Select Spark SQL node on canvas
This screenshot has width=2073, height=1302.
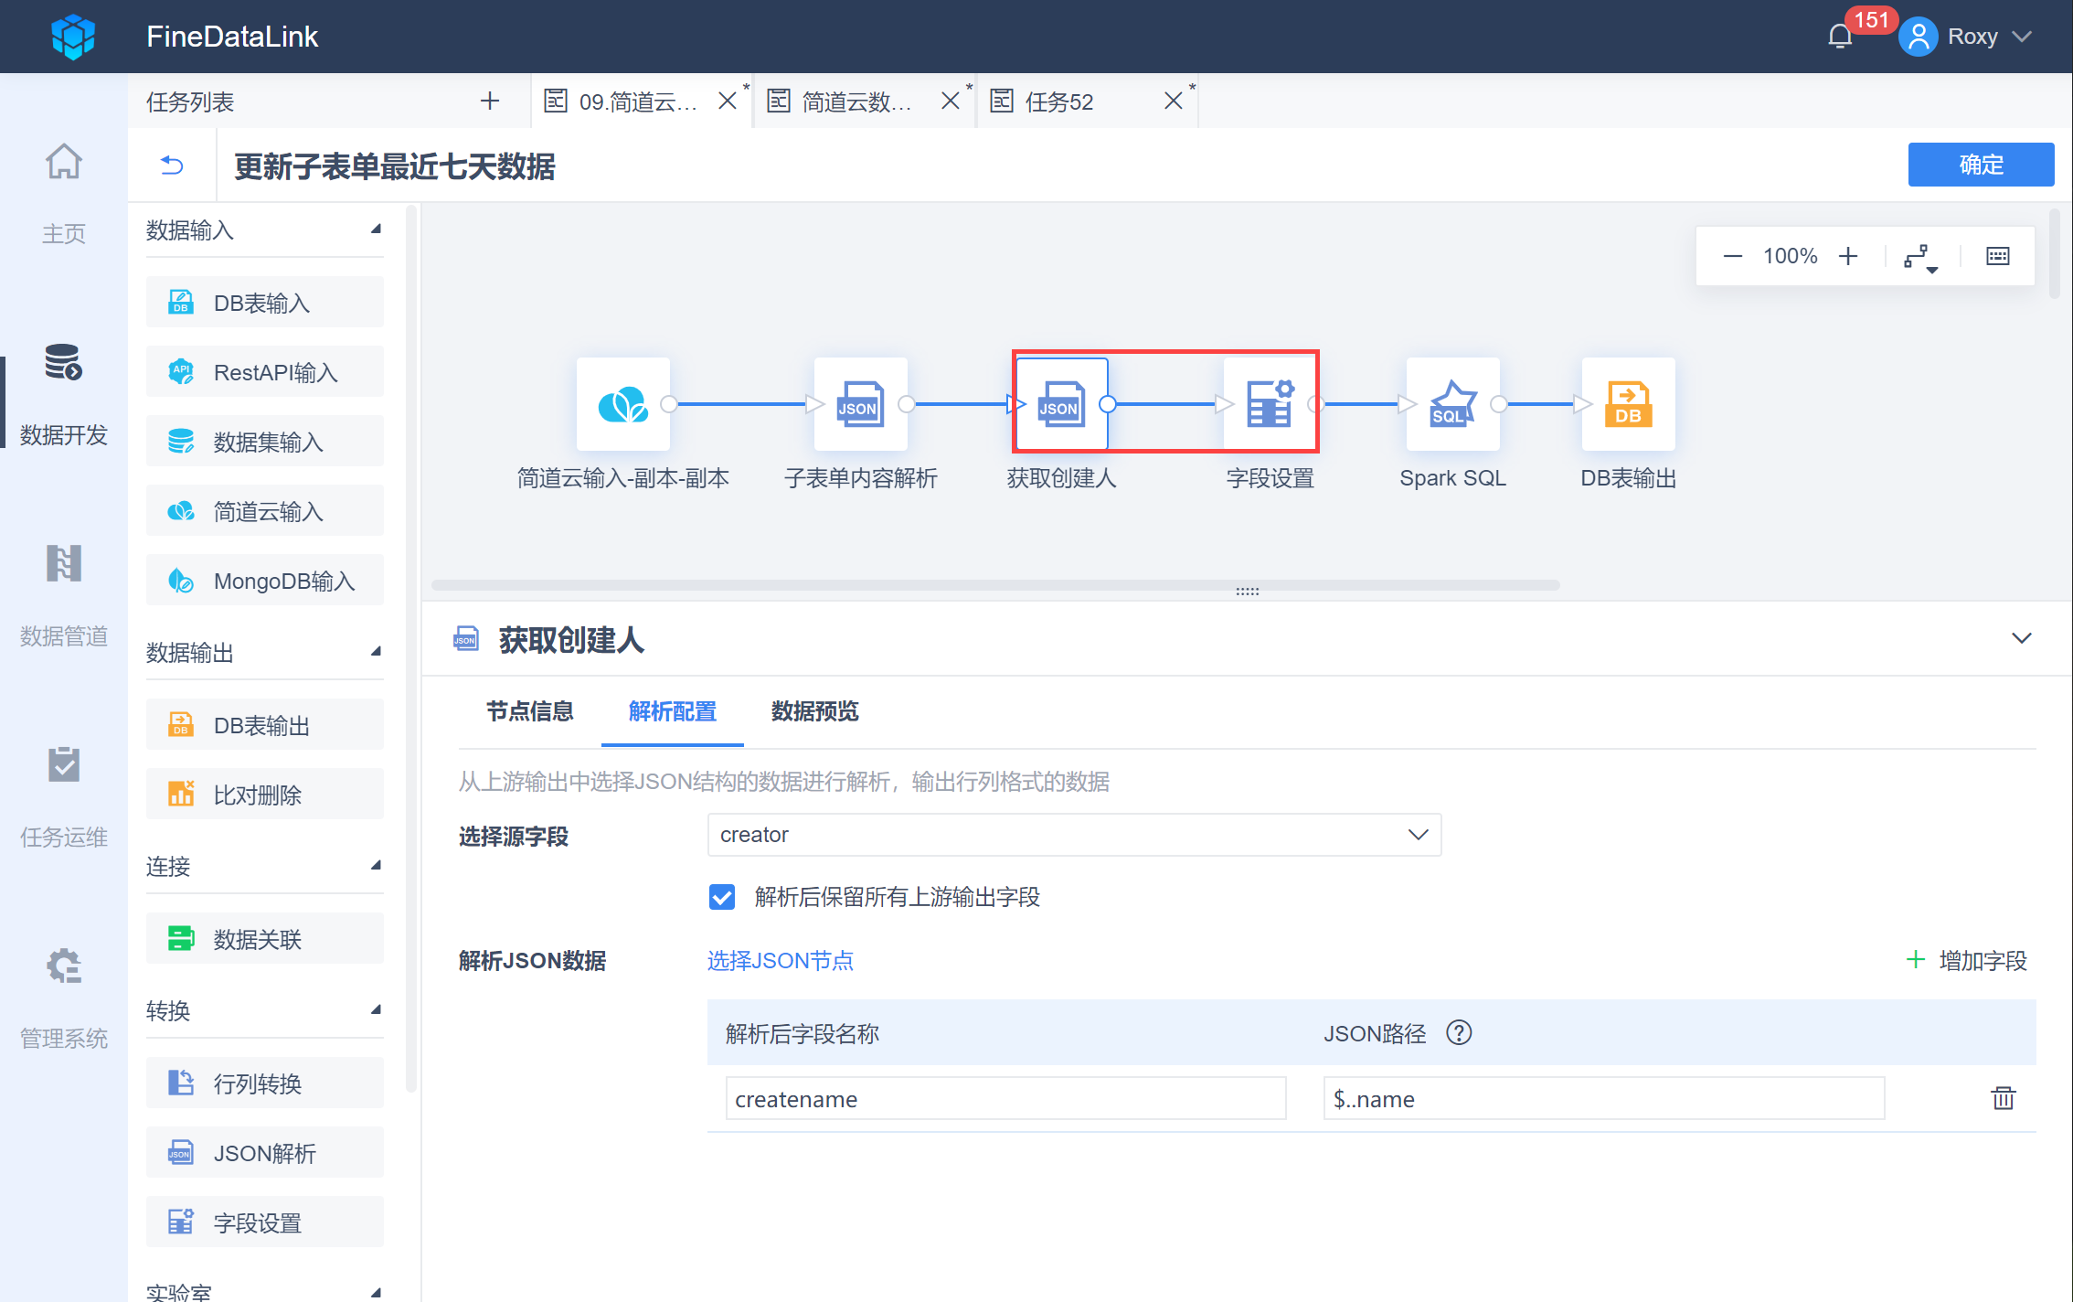tap(1453, 403)
